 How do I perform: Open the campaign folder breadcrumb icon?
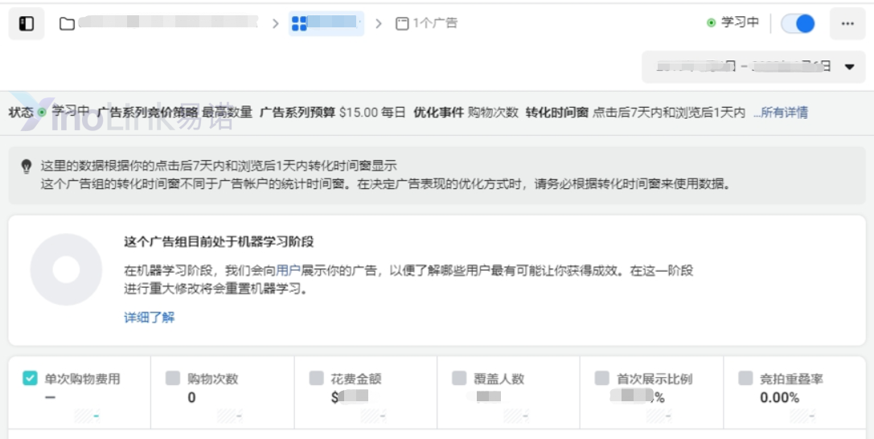67,23
